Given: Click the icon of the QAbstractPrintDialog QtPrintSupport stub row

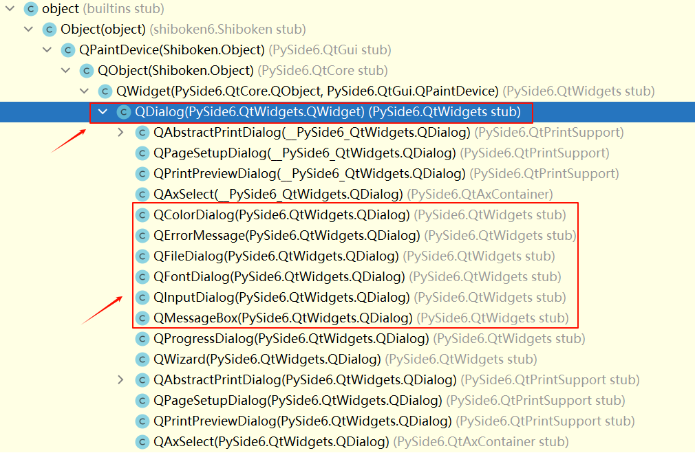Looking at the screenshot, I should 142,380.
